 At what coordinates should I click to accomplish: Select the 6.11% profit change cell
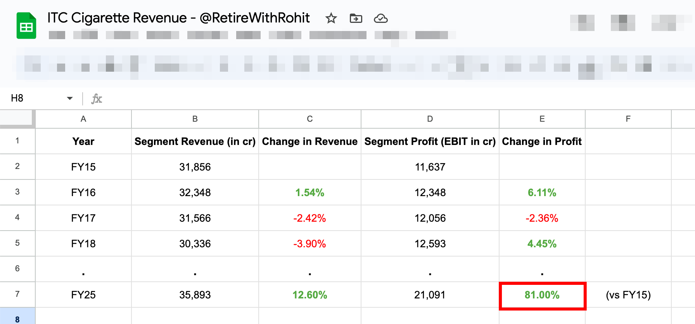point(542,193)
